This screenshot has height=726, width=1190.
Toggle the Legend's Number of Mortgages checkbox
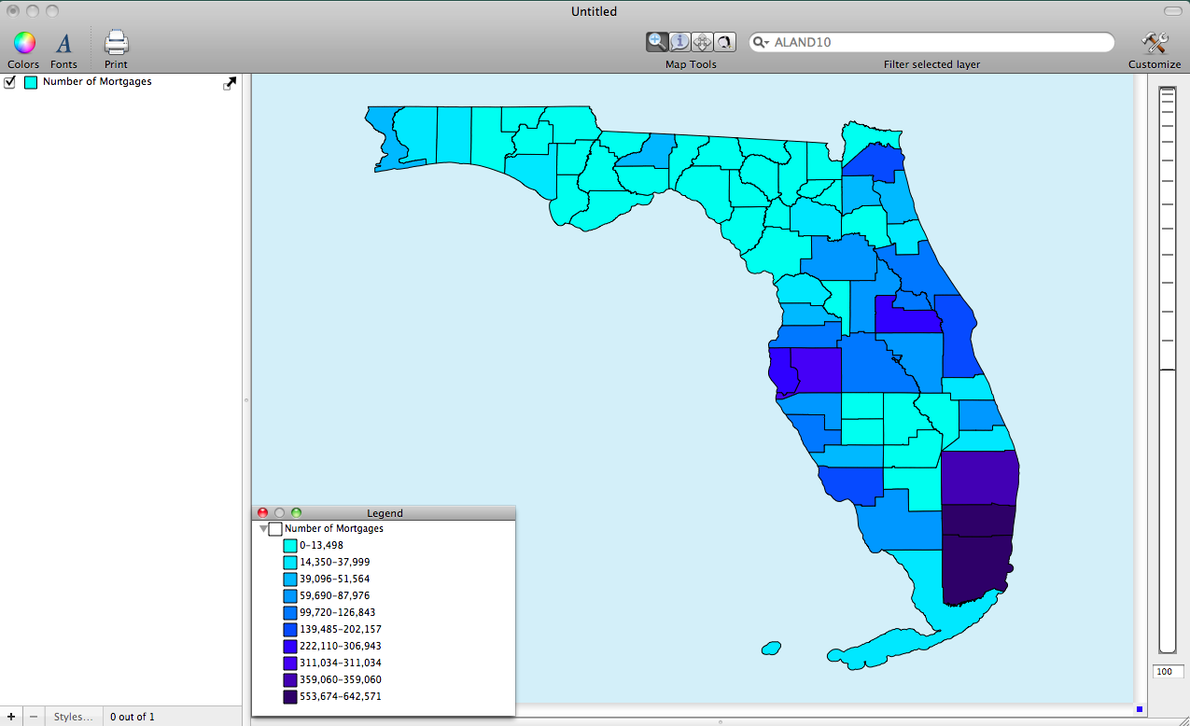coord(275,529)
